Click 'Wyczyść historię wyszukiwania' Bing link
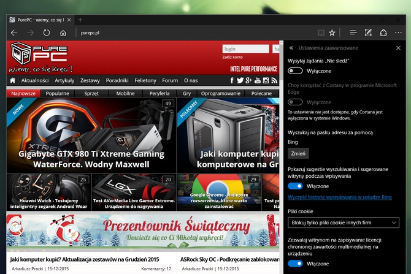Viewport: 411px width, 274px height. coord(340,197)
